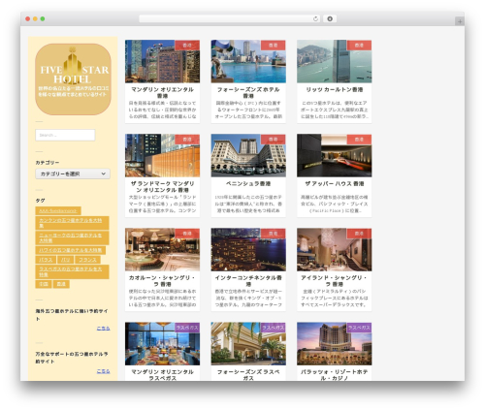The width and height of the screenshot is (485, 410).
Task: Open the カテゴリーを選択 dropdown
Action: (73, 173)
